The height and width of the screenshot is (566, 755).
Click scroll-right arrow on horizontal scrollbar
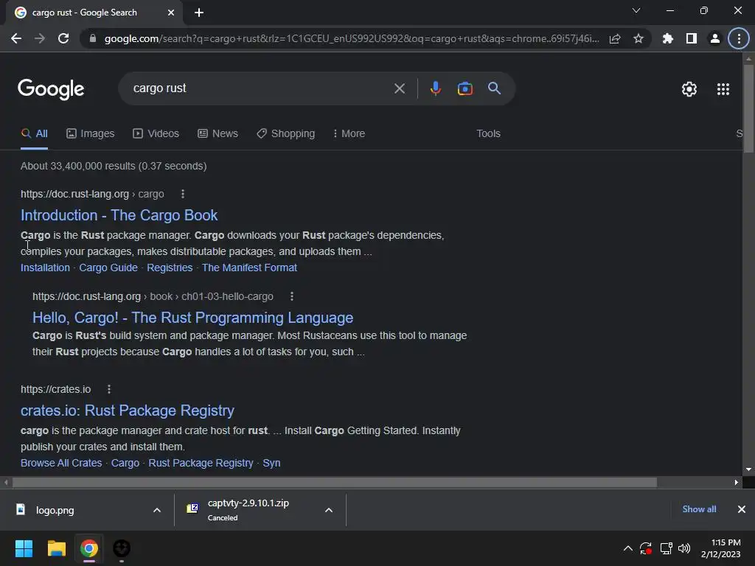737,482
